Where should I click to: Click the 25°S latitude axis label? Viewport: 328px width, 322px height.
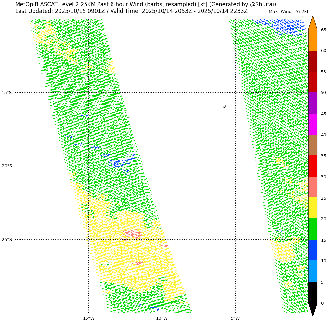point(7,240)
